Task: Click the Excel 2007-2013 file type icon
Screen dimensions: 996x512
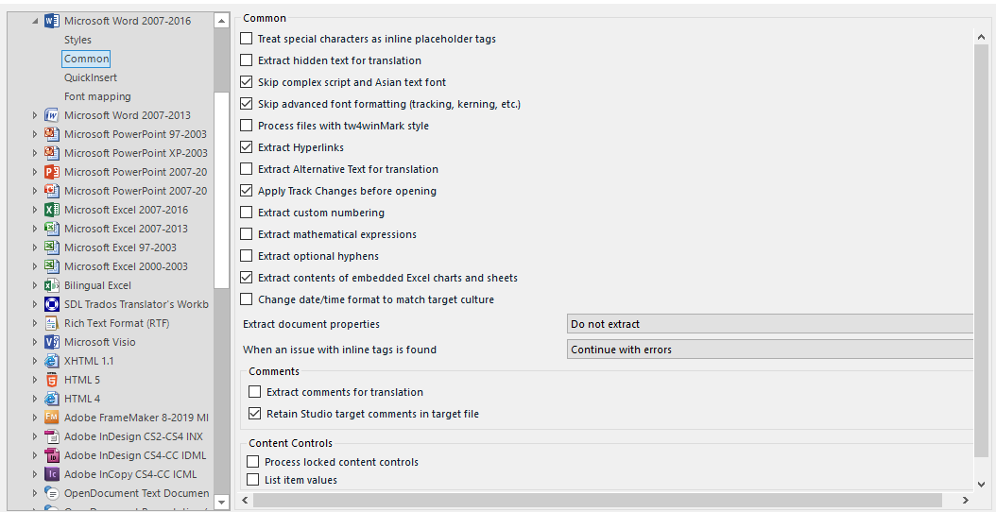Action: [x=52, y=229]
